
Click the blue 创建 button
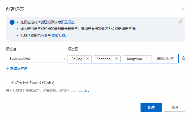point(151,107)
